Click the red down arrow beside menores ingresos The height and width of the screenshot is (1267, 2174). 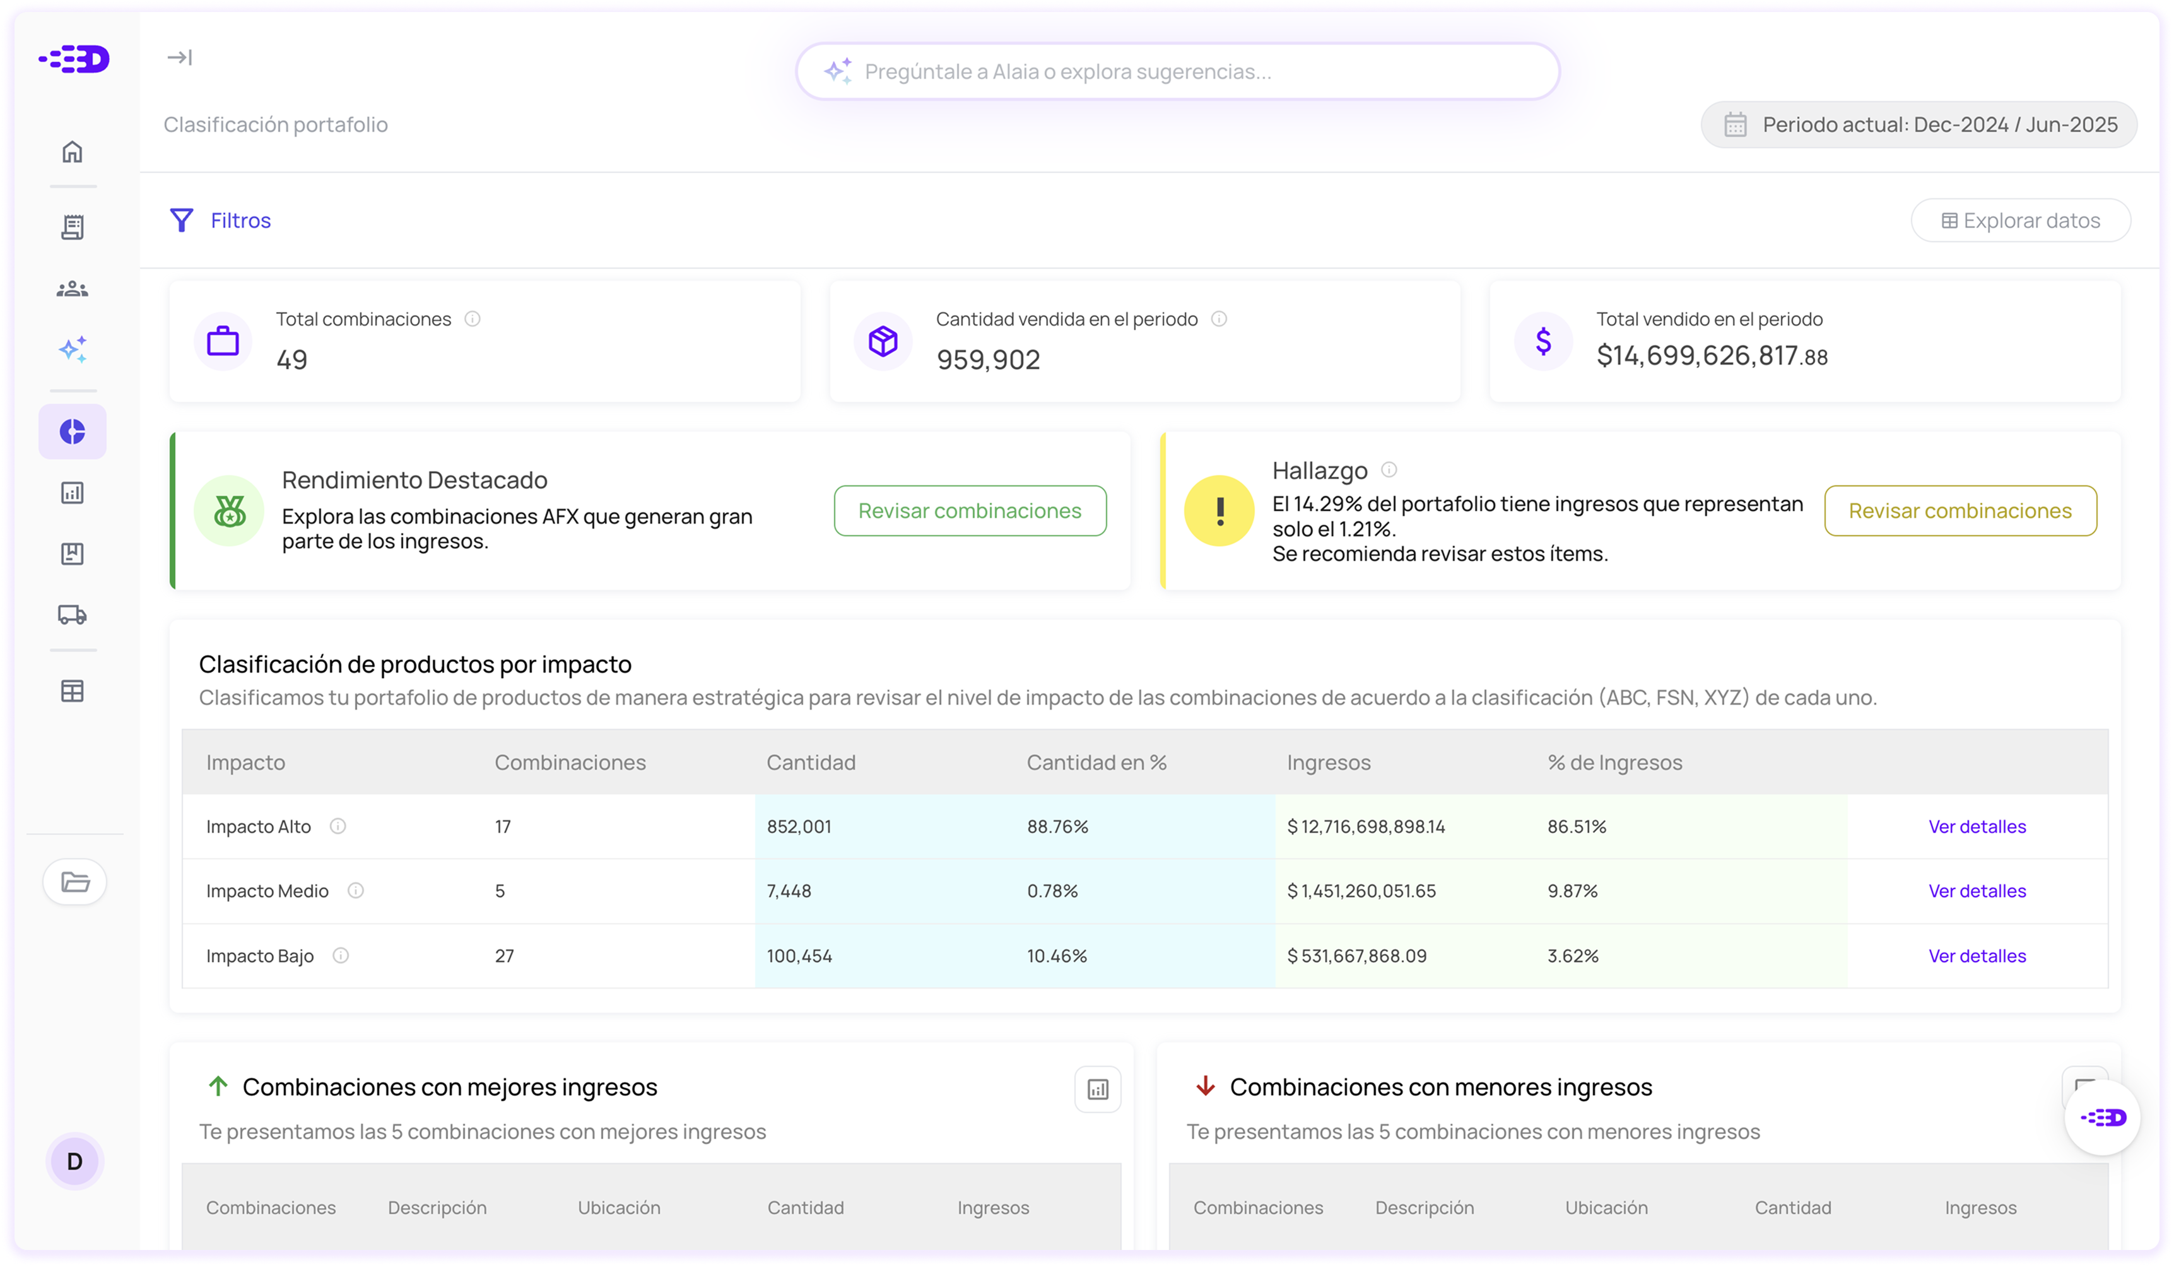1205,1086
